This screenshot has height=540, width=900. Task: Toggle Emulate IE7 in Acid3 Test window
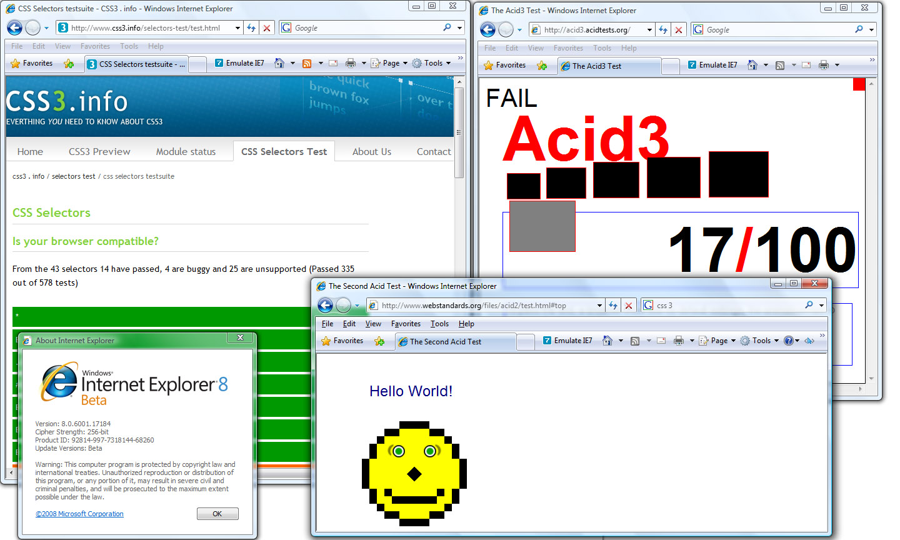coord(712,65)
